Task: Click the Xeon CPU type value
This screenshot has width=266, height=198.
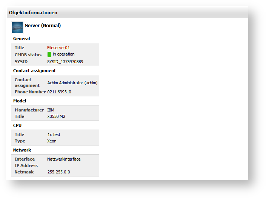Action: [52, 141]
